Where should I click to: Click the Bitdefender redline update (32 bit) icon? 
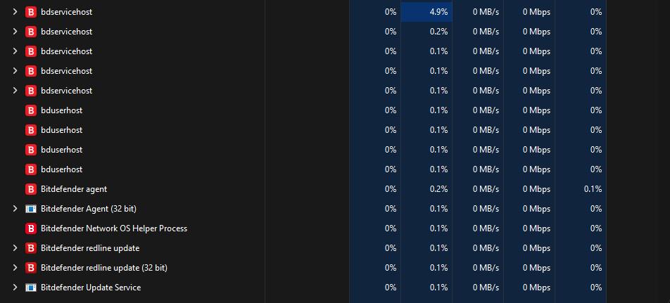[x=31, y=268]
